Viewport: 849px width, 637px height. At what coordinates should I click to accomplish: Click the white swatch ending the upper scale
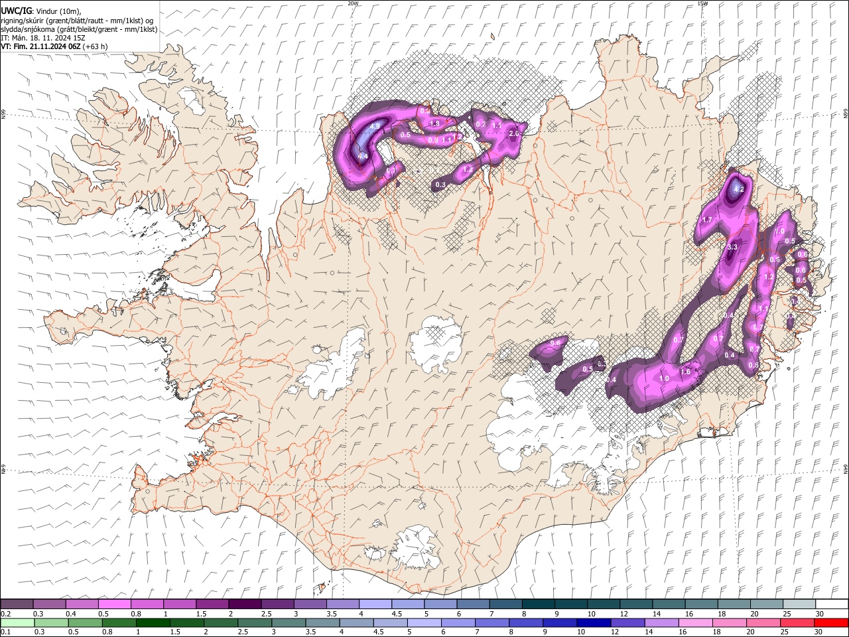point(830,604)
